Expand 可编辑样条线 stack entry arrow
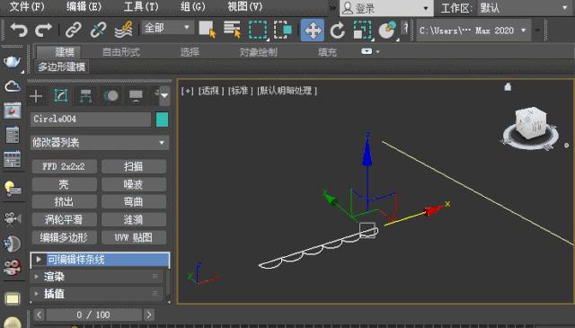The image size is (575, 328). [39, 260]
